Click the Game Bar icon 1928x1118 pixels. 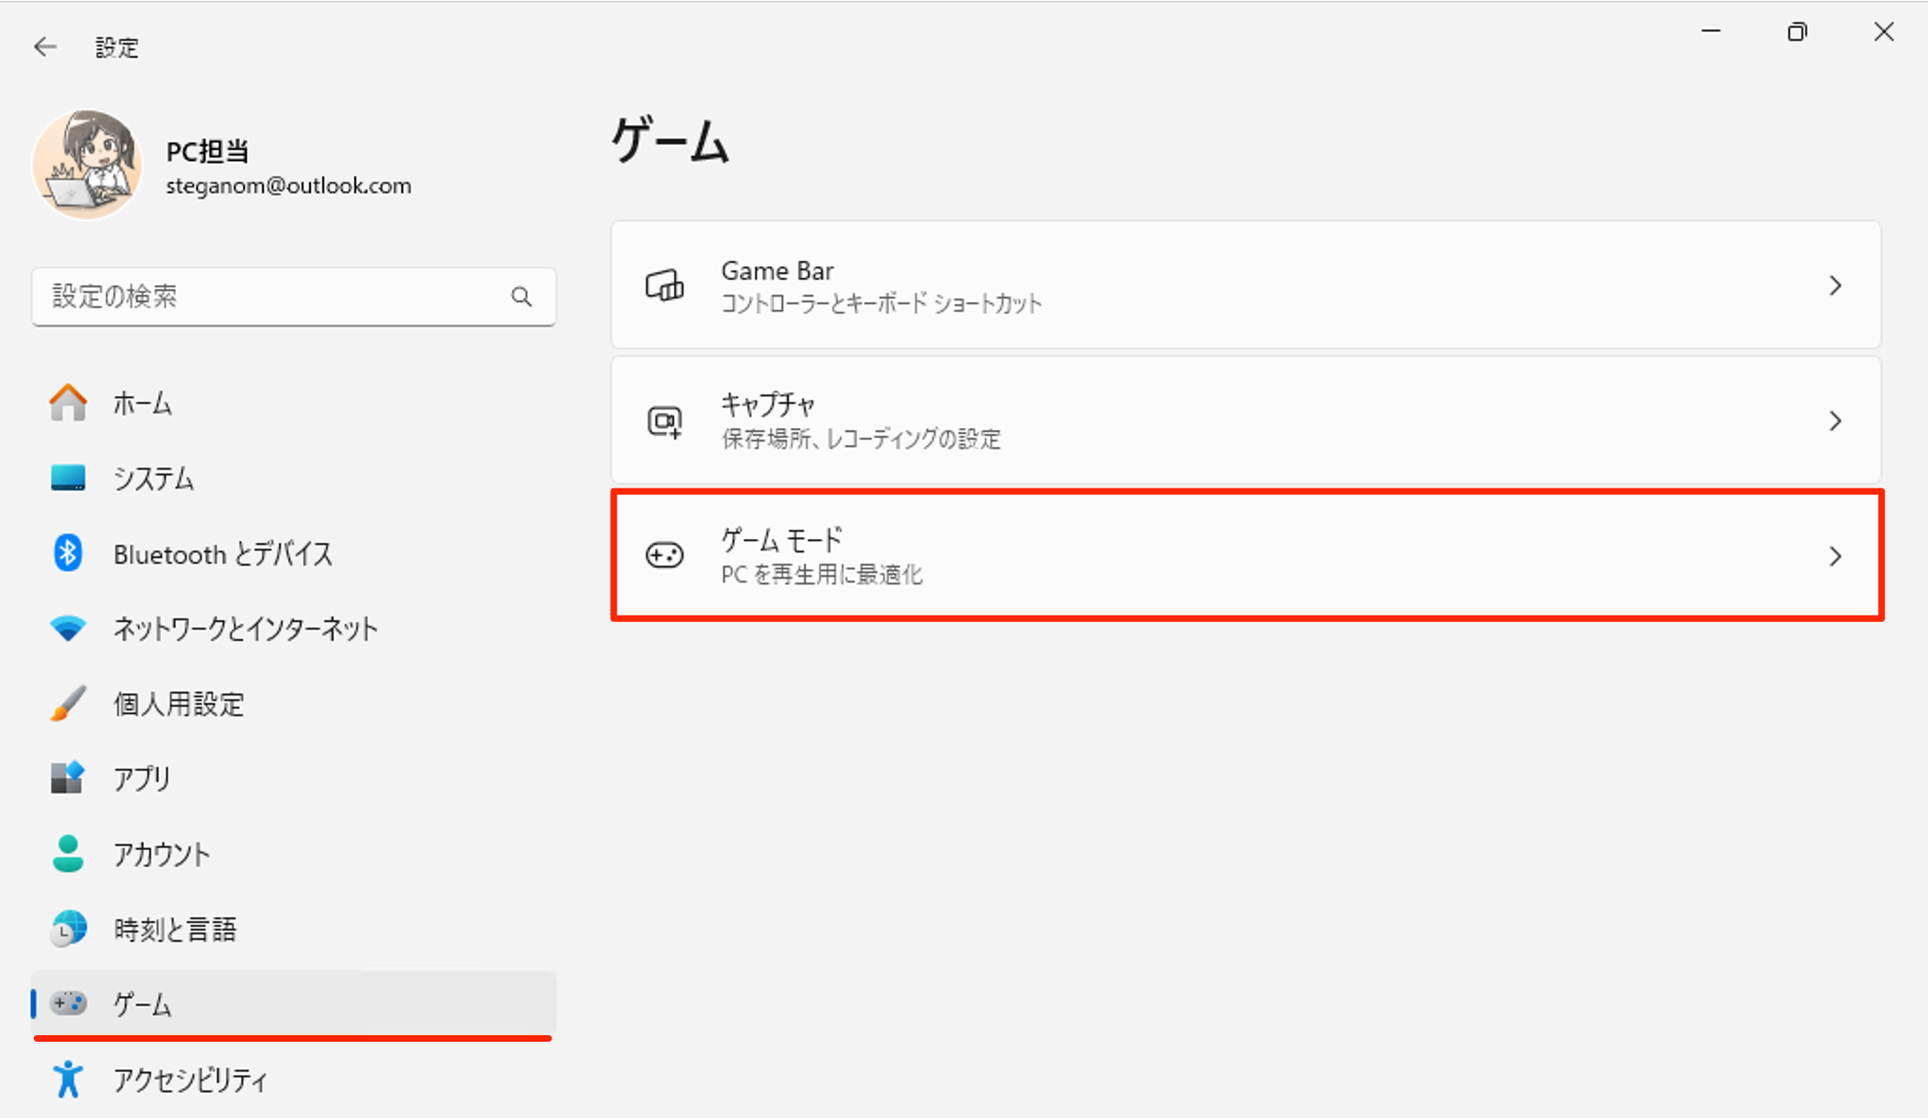[665, 284]
